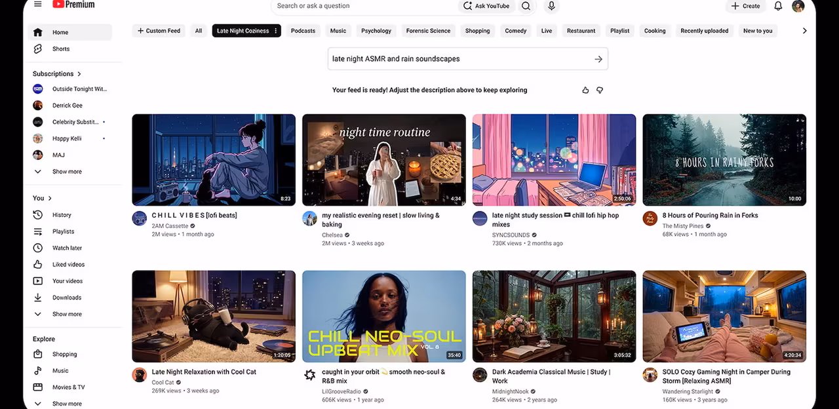Open the hamburger guide menu
This screenshot has width=839, height=409.
pos(37,4)
